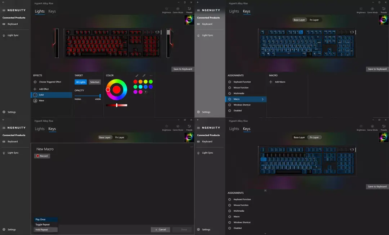
Task: Open the ellipsis menu in New Macro window
Action: pos(192,147)
